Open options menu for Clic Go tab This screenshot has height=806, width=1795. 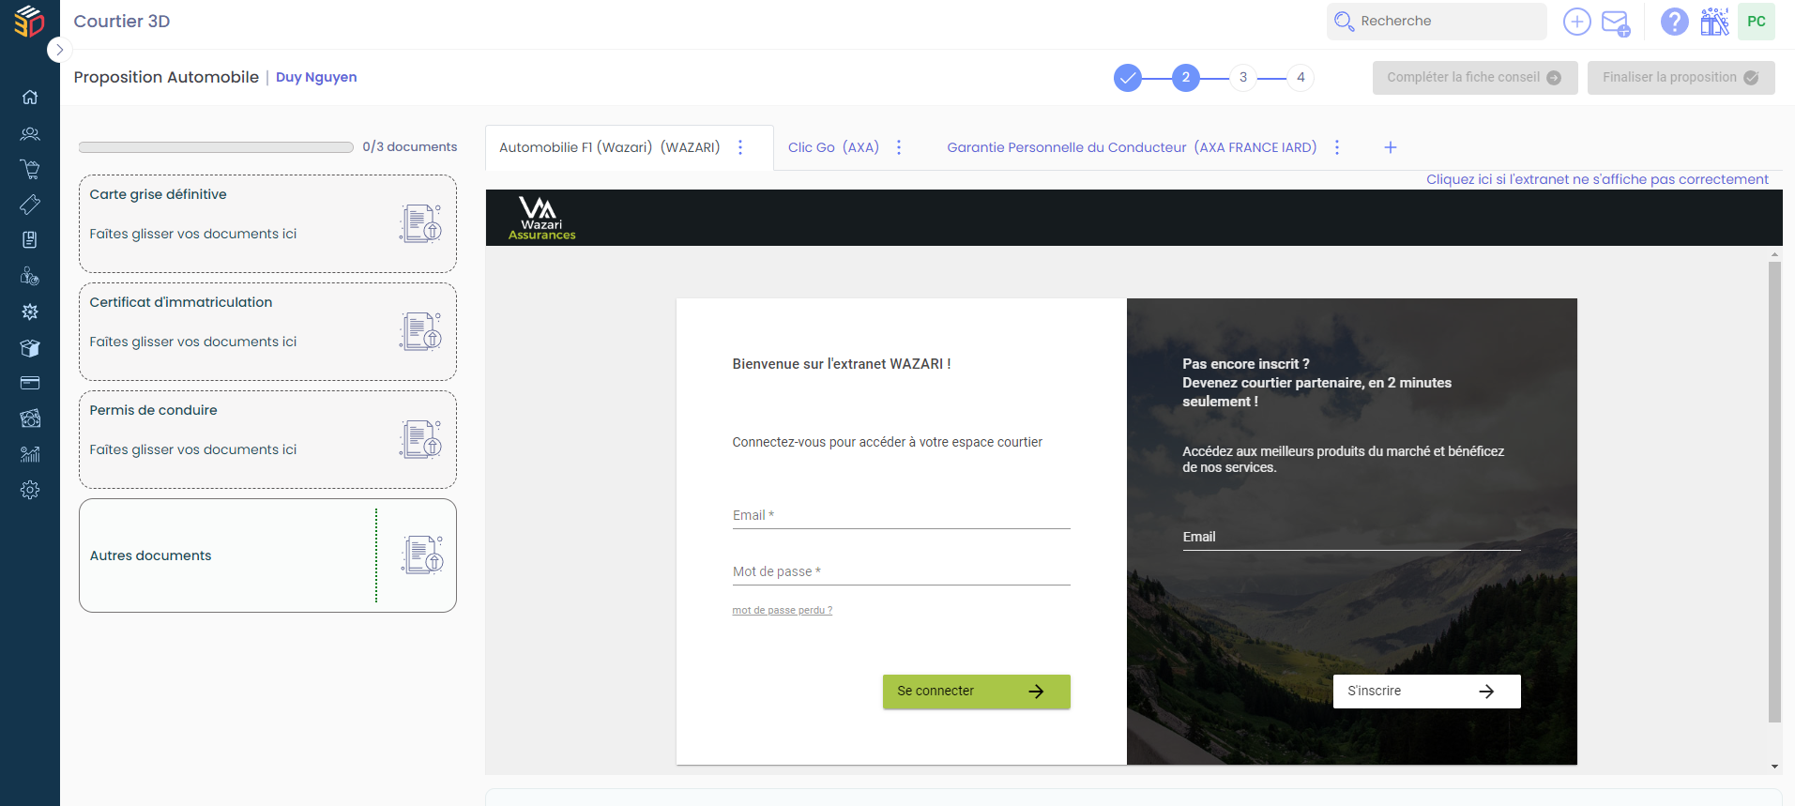pyautogui.click(x=899, y=147)
